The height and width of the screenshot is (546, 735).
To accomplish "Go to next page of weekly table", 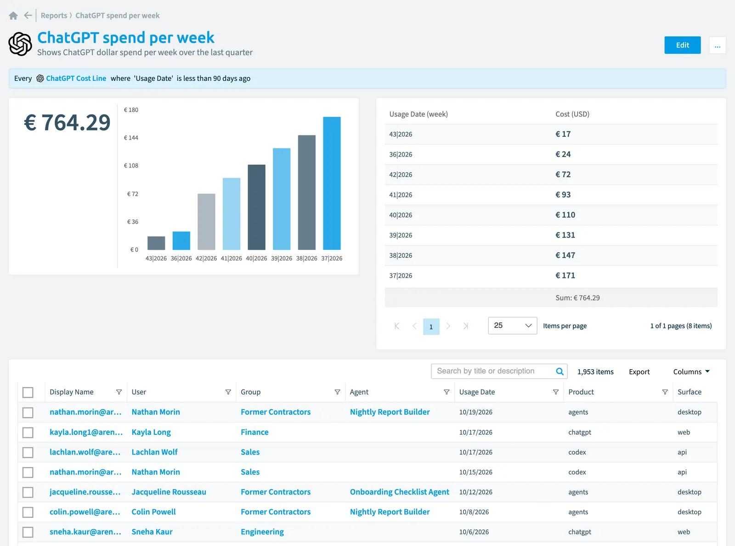I will tap(448, 326).
